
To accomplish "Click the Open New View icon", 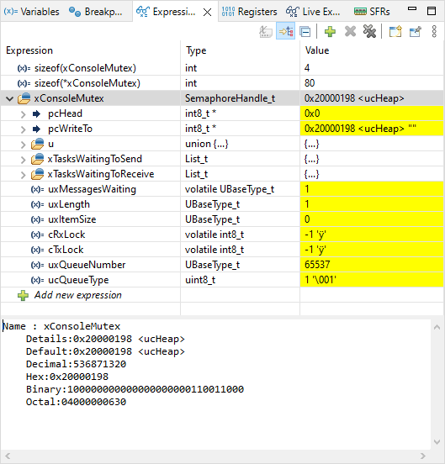I will [x=395, y=31].
